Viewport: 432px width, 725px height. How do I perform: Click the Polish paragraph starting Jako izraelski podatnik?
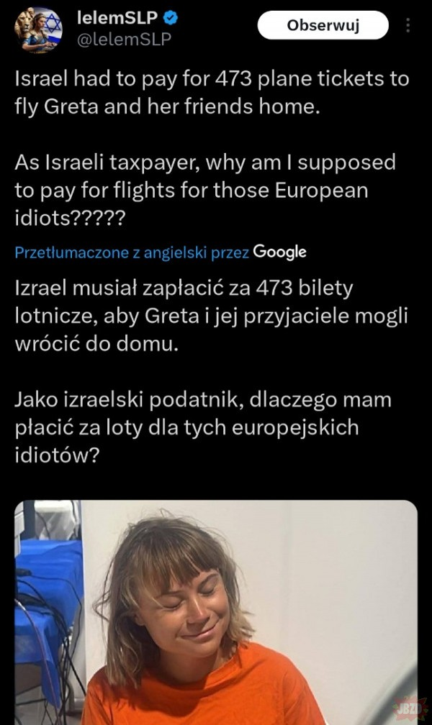203,427
